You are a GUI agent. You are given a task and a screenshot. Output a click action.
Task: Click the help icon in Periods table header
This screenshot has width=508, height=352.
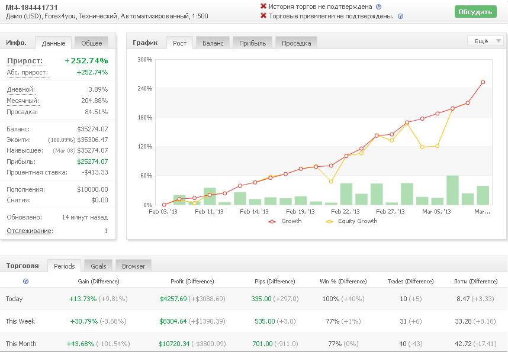(x=25, y=282)
